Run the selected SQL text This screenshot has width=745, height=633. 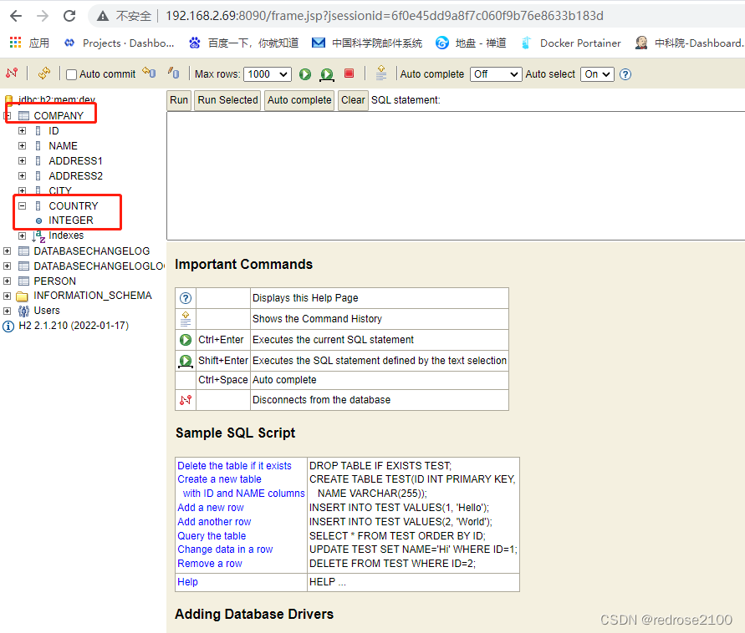point(325,74)
